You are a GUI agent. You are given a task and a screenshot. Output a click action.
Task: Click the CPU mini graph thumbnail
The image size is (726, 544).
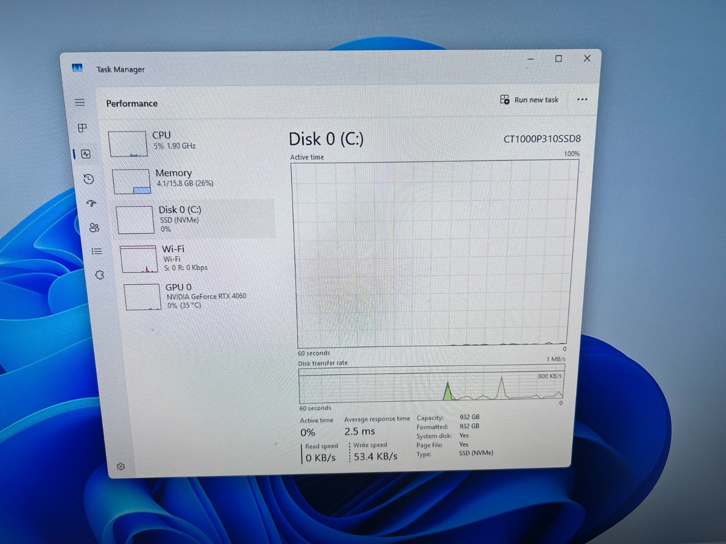pyautogui.click(x=128, y=144)
